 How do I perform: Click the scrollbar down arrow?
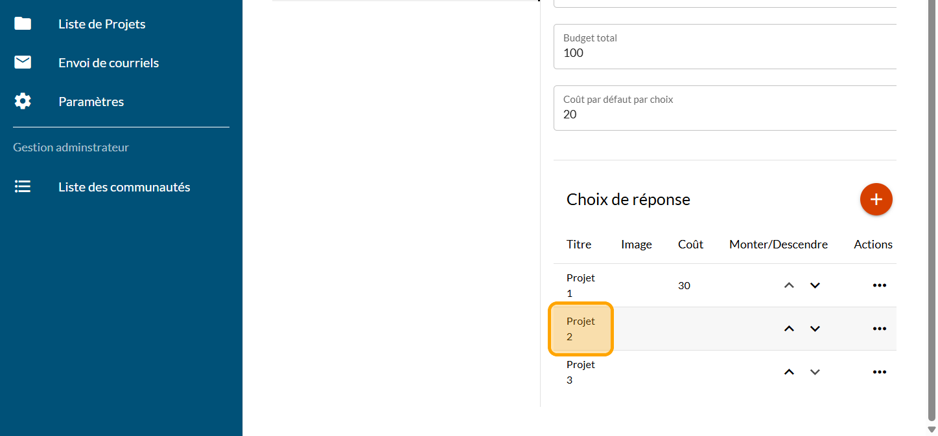(932, 430)
